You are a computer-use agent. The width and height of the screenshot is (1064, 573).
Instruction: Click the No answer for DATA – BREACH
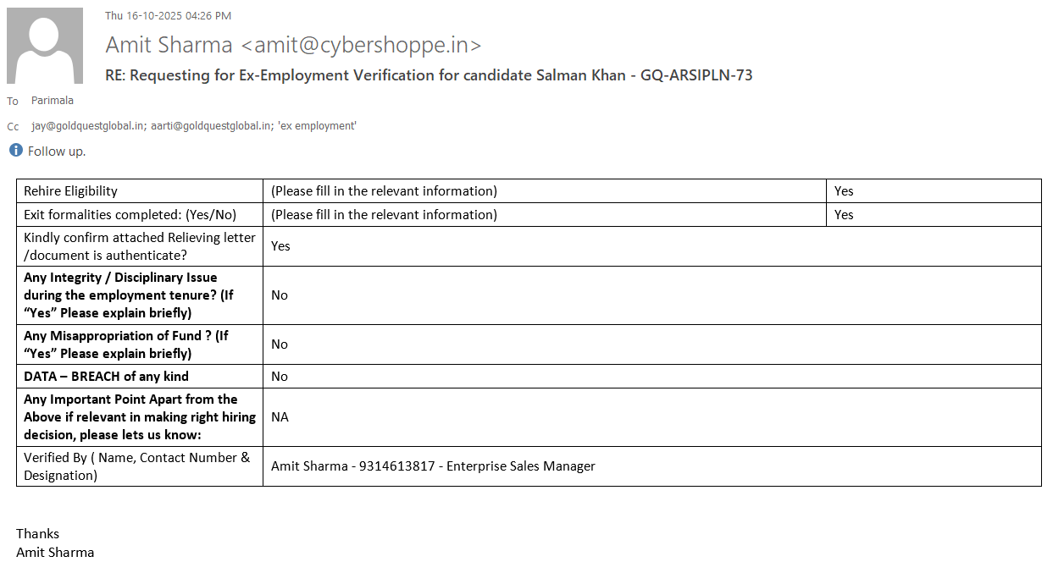click(280, 377)
